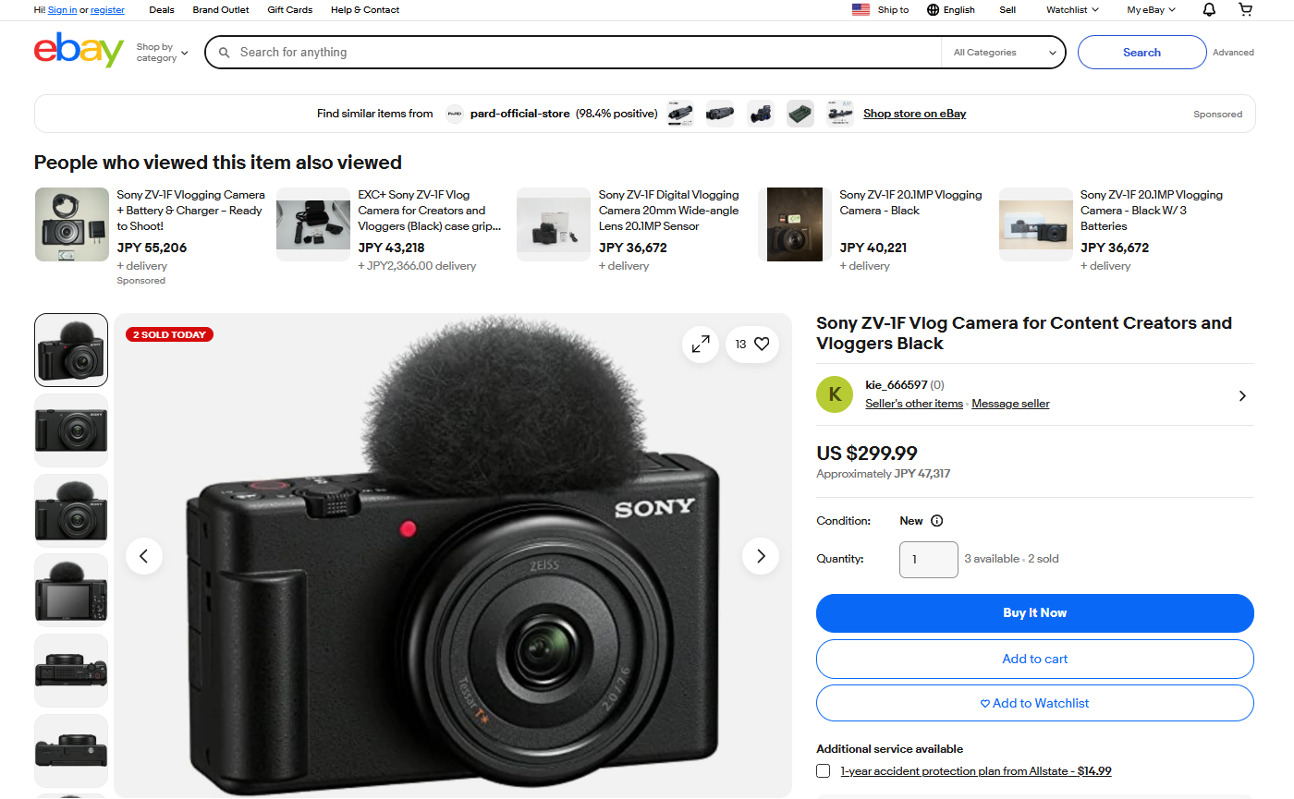The image size is (1294, 799).
Task: Select the camera back-screen thumbnail
Action: click(70, 589)
